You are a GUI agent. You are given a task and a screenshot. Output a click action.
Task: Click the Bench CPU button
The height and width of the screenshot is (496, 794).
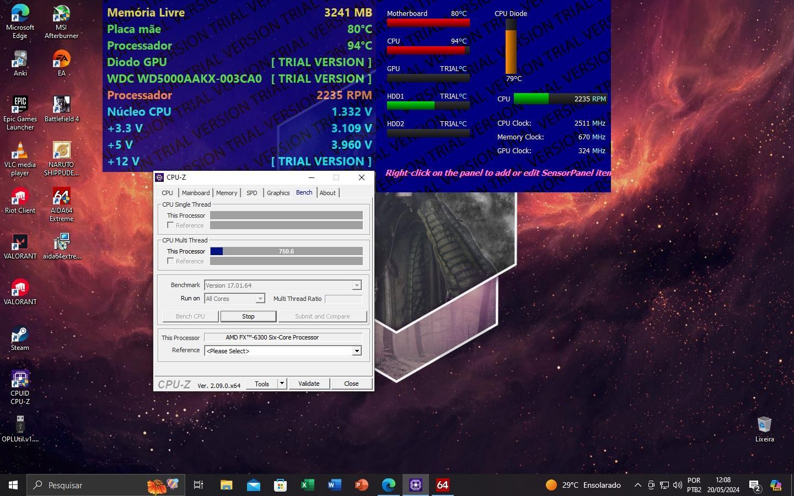[x=190, y=316]
